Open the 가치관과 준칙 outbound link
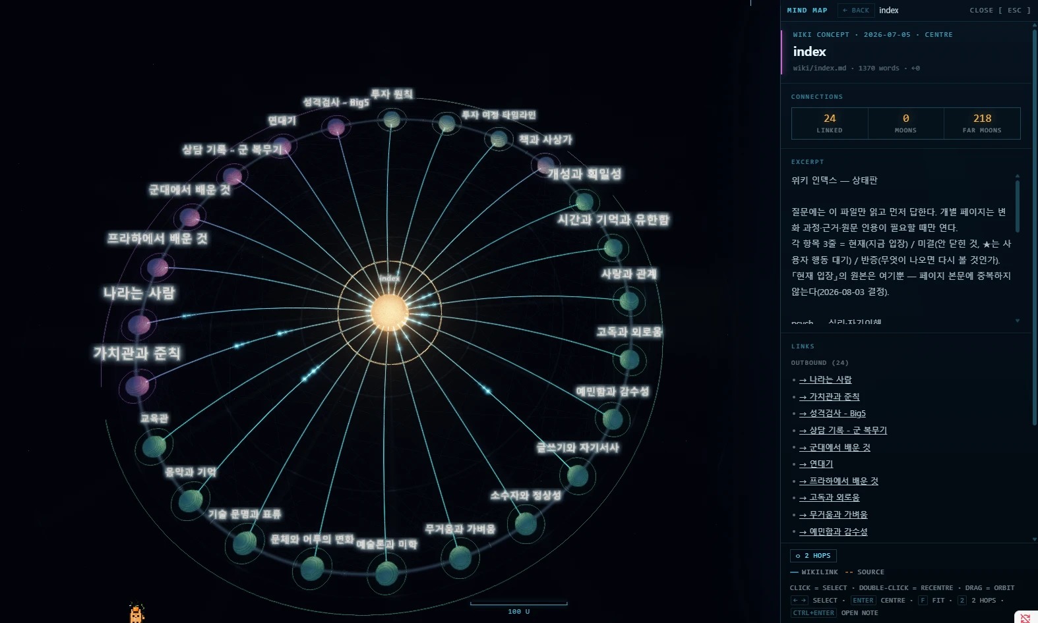 (x=829, y=397)
